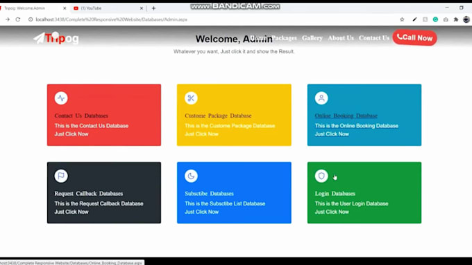Open the Custome Package Database link
Screen dimensions: 472x265
[218, 116]
